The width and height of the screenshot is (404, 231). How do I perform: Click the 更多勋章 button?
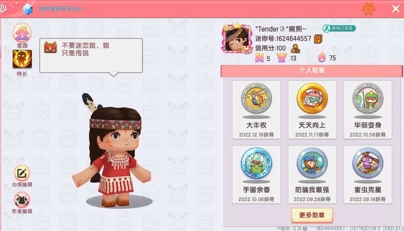312,215
